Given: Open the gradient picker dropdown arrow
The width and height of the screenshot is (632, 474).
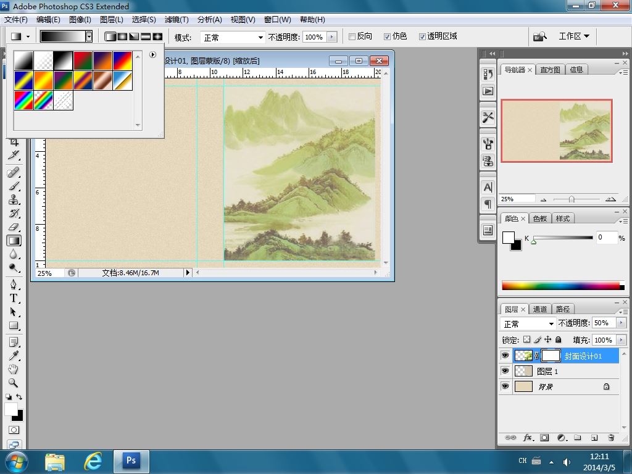Looking at the screenshot, I should click(x=89, y=36).
